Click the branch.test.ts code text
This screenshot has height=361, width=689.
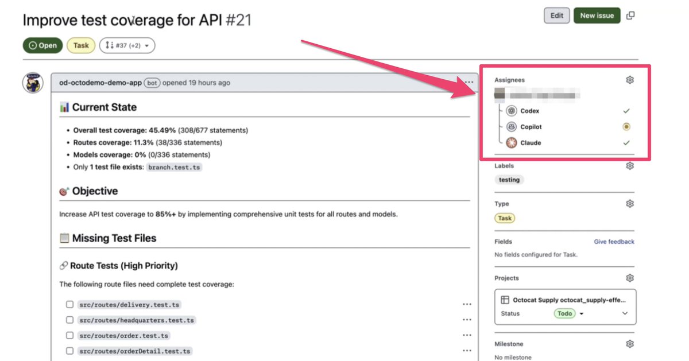point(175,168)
